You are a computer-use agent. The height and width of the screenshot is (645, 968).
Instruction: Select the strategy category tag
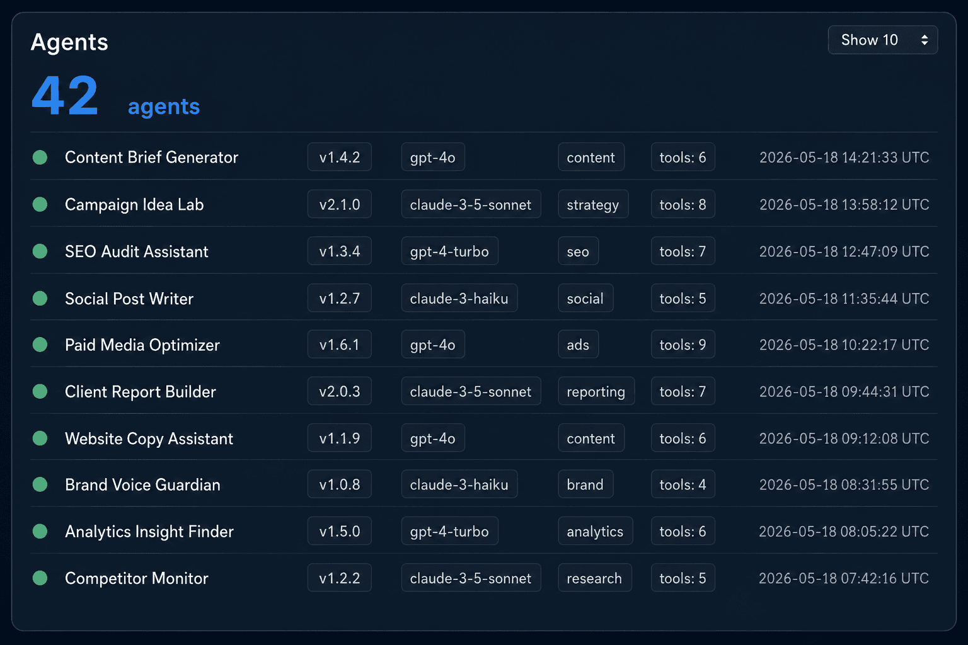(x=593, y=204)
